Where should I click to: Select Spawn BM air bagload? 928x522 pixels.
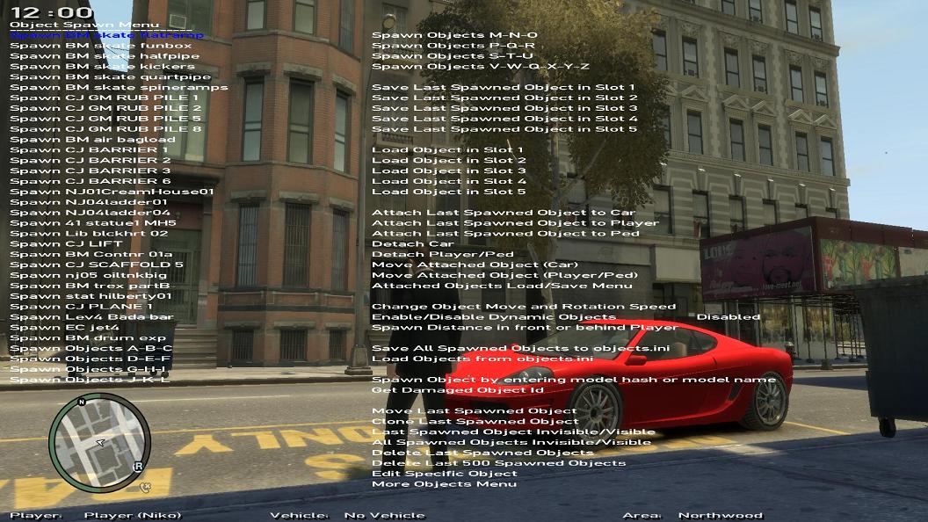[x=92, y=140]
